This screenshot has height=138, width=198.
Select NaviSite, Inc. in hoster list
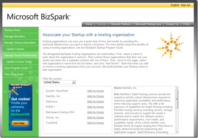coord(53,96)
